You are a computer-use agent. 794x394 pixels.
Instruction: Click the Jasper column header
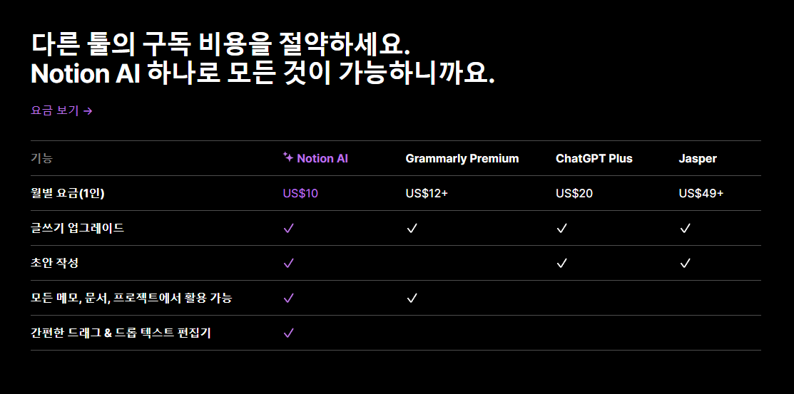(x=697, y=158)
